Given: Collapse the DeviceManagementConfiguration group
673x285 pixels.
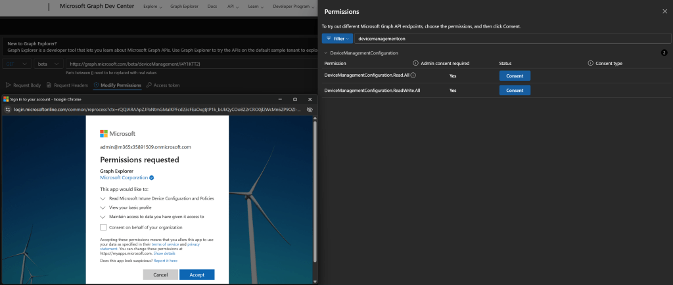Looking at the screenshot, I should point(325,53).
